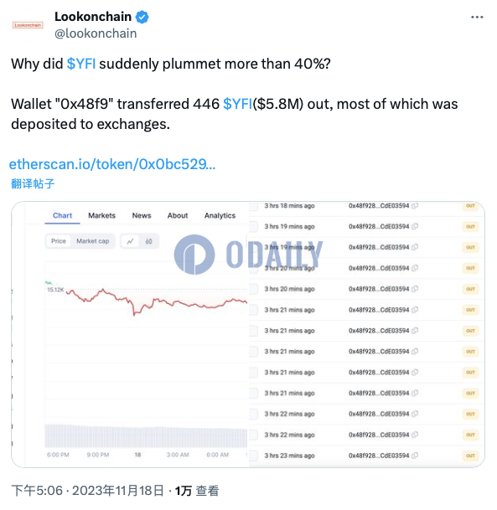Open the etherscan.io token link
Screen dimensions: 497x510
point(112,164)
